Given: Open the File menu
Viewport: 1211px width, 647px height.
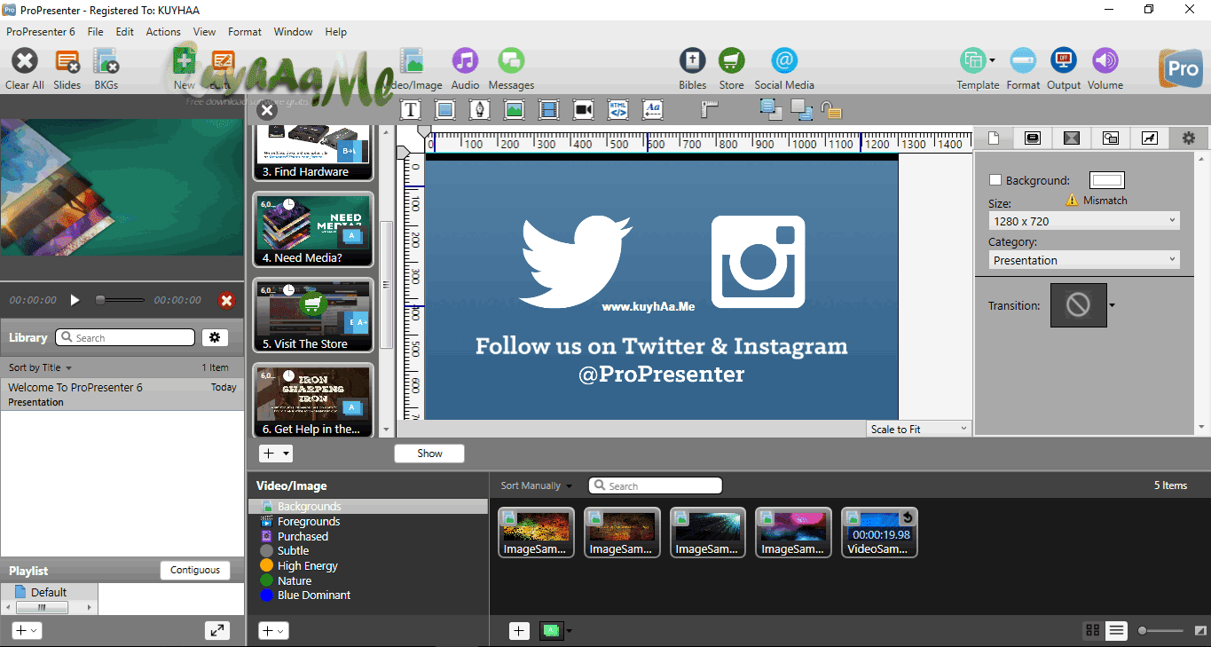Looking at the screenshot, I should click(x=96, y=32).
